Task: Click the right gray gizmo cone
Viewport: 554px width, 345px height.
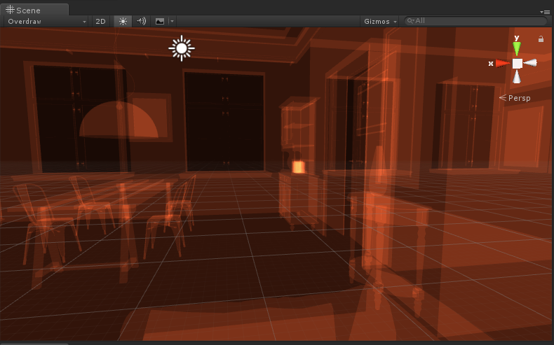Action: (530, 63)
